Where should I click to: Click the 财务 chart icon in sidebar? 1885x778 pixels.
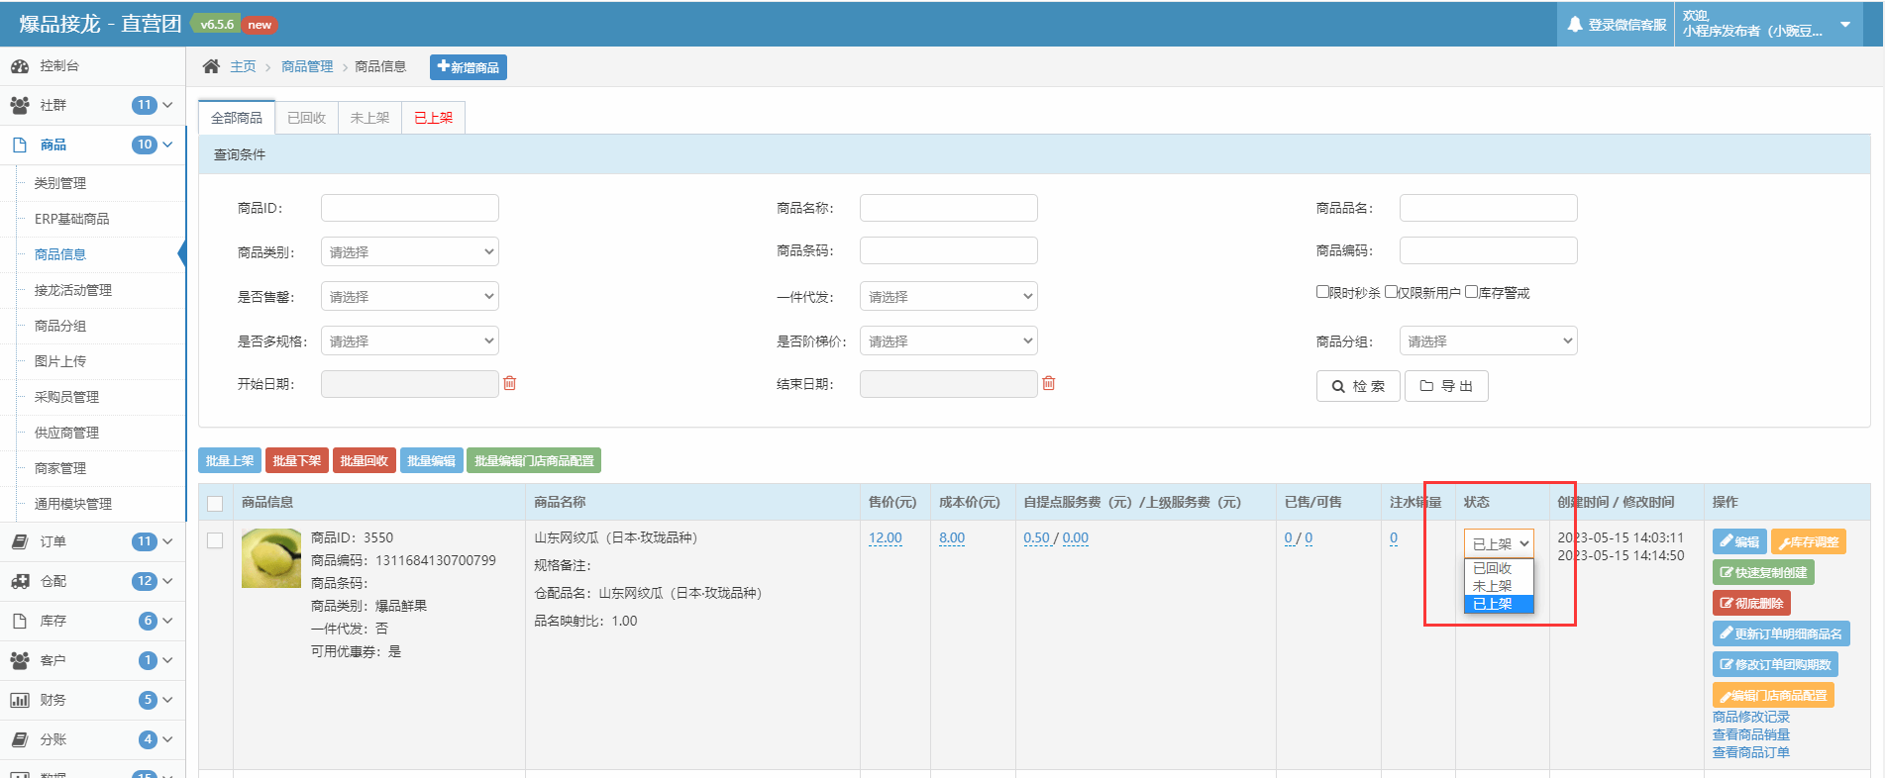20,700
